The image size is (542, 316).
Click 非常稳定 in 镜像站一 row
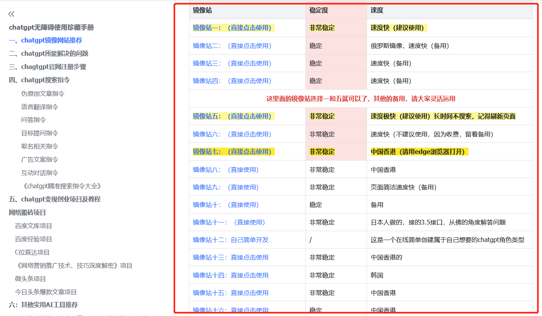(322, 28)
